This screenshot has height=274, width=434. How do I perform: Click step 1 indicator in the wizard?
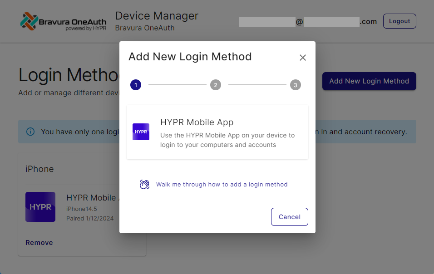point(135,85)
